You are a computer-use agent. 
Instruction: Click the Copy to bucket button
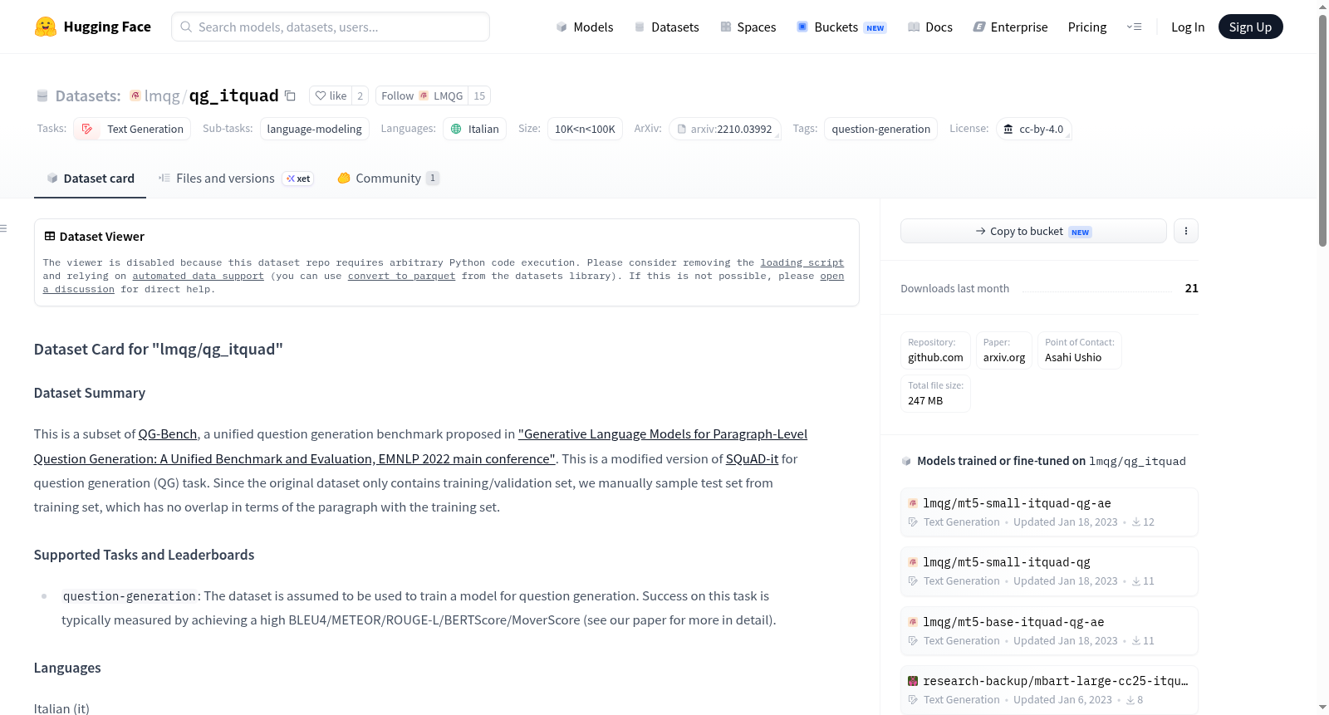coord(1033,231)
